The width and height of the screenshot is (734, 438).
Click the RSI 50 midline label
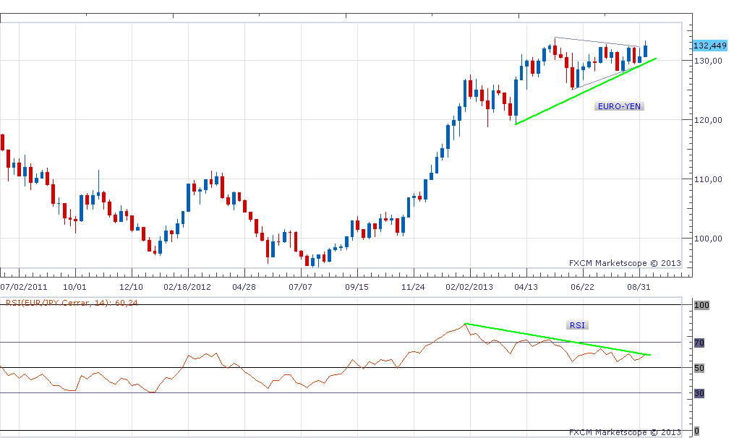tap(699, 368)
